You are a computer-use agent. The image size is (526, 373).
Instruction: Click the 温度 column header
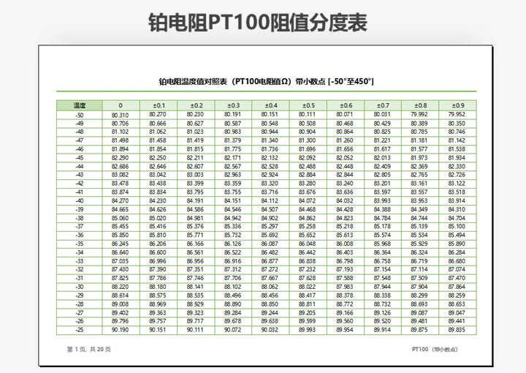80,106
